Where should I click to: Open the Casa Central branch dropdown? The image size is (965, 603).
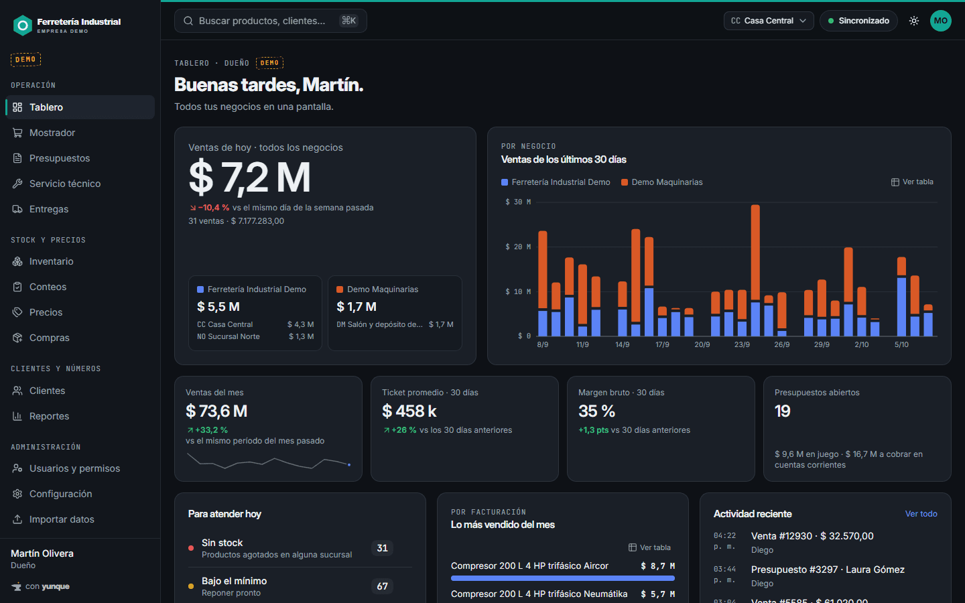pyautogui.click(x=769, y=21)
